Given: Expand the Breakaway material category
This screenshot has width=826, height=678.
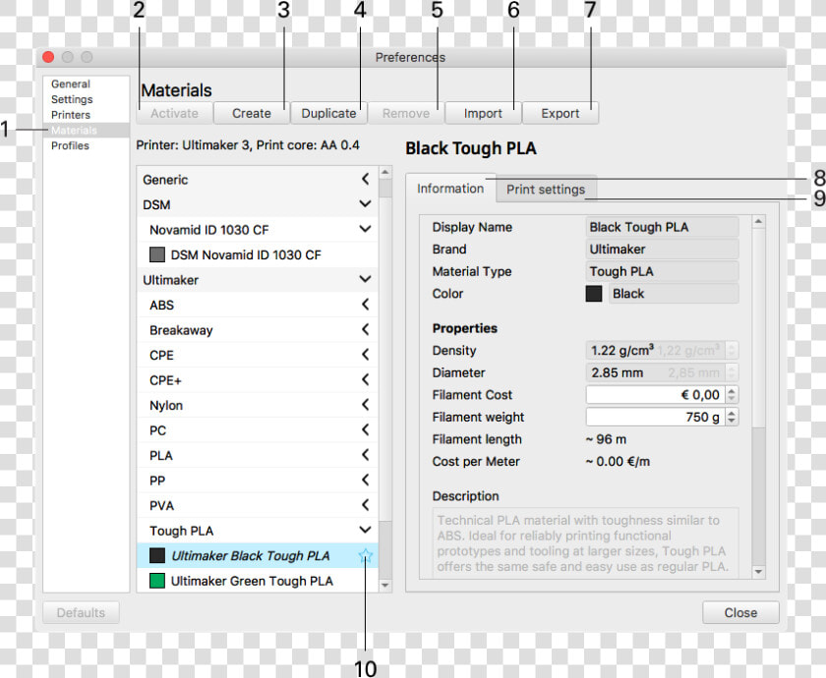Looking at the screenshot, I should (365, 329).
